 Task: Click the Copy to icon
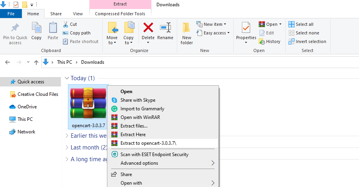click(x=129, y=27)
